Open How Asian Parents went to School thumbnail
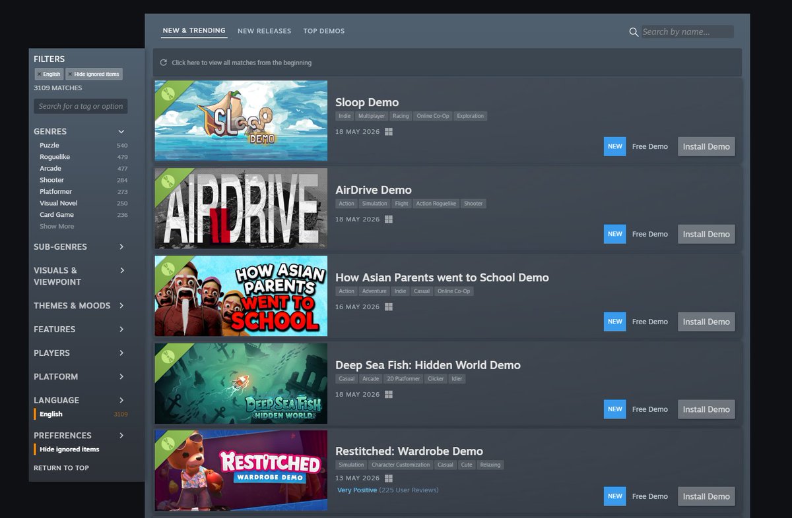Viewport: 792px width, 518px height. click(x=241, y=296)
